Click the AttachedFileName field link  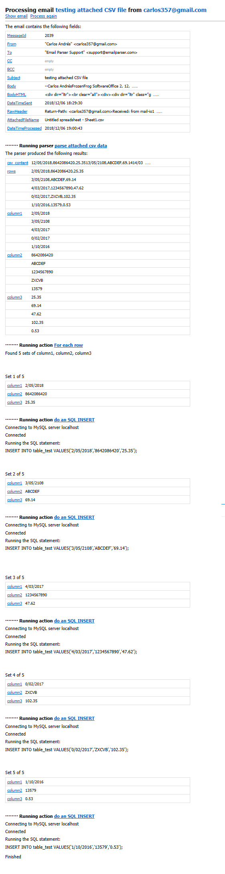(23, 120)
